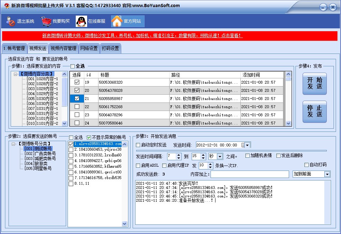Click 开始发送 button
This screenshot has height=234, width=341.
coord(314,83)
